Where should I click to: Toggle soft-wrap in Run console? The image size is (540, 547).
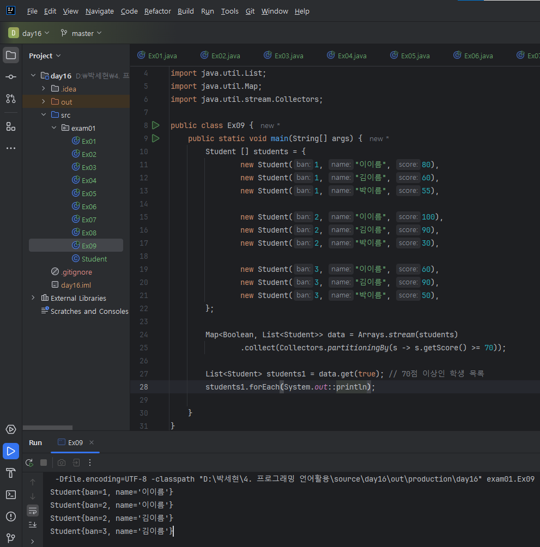coord(33,510)
